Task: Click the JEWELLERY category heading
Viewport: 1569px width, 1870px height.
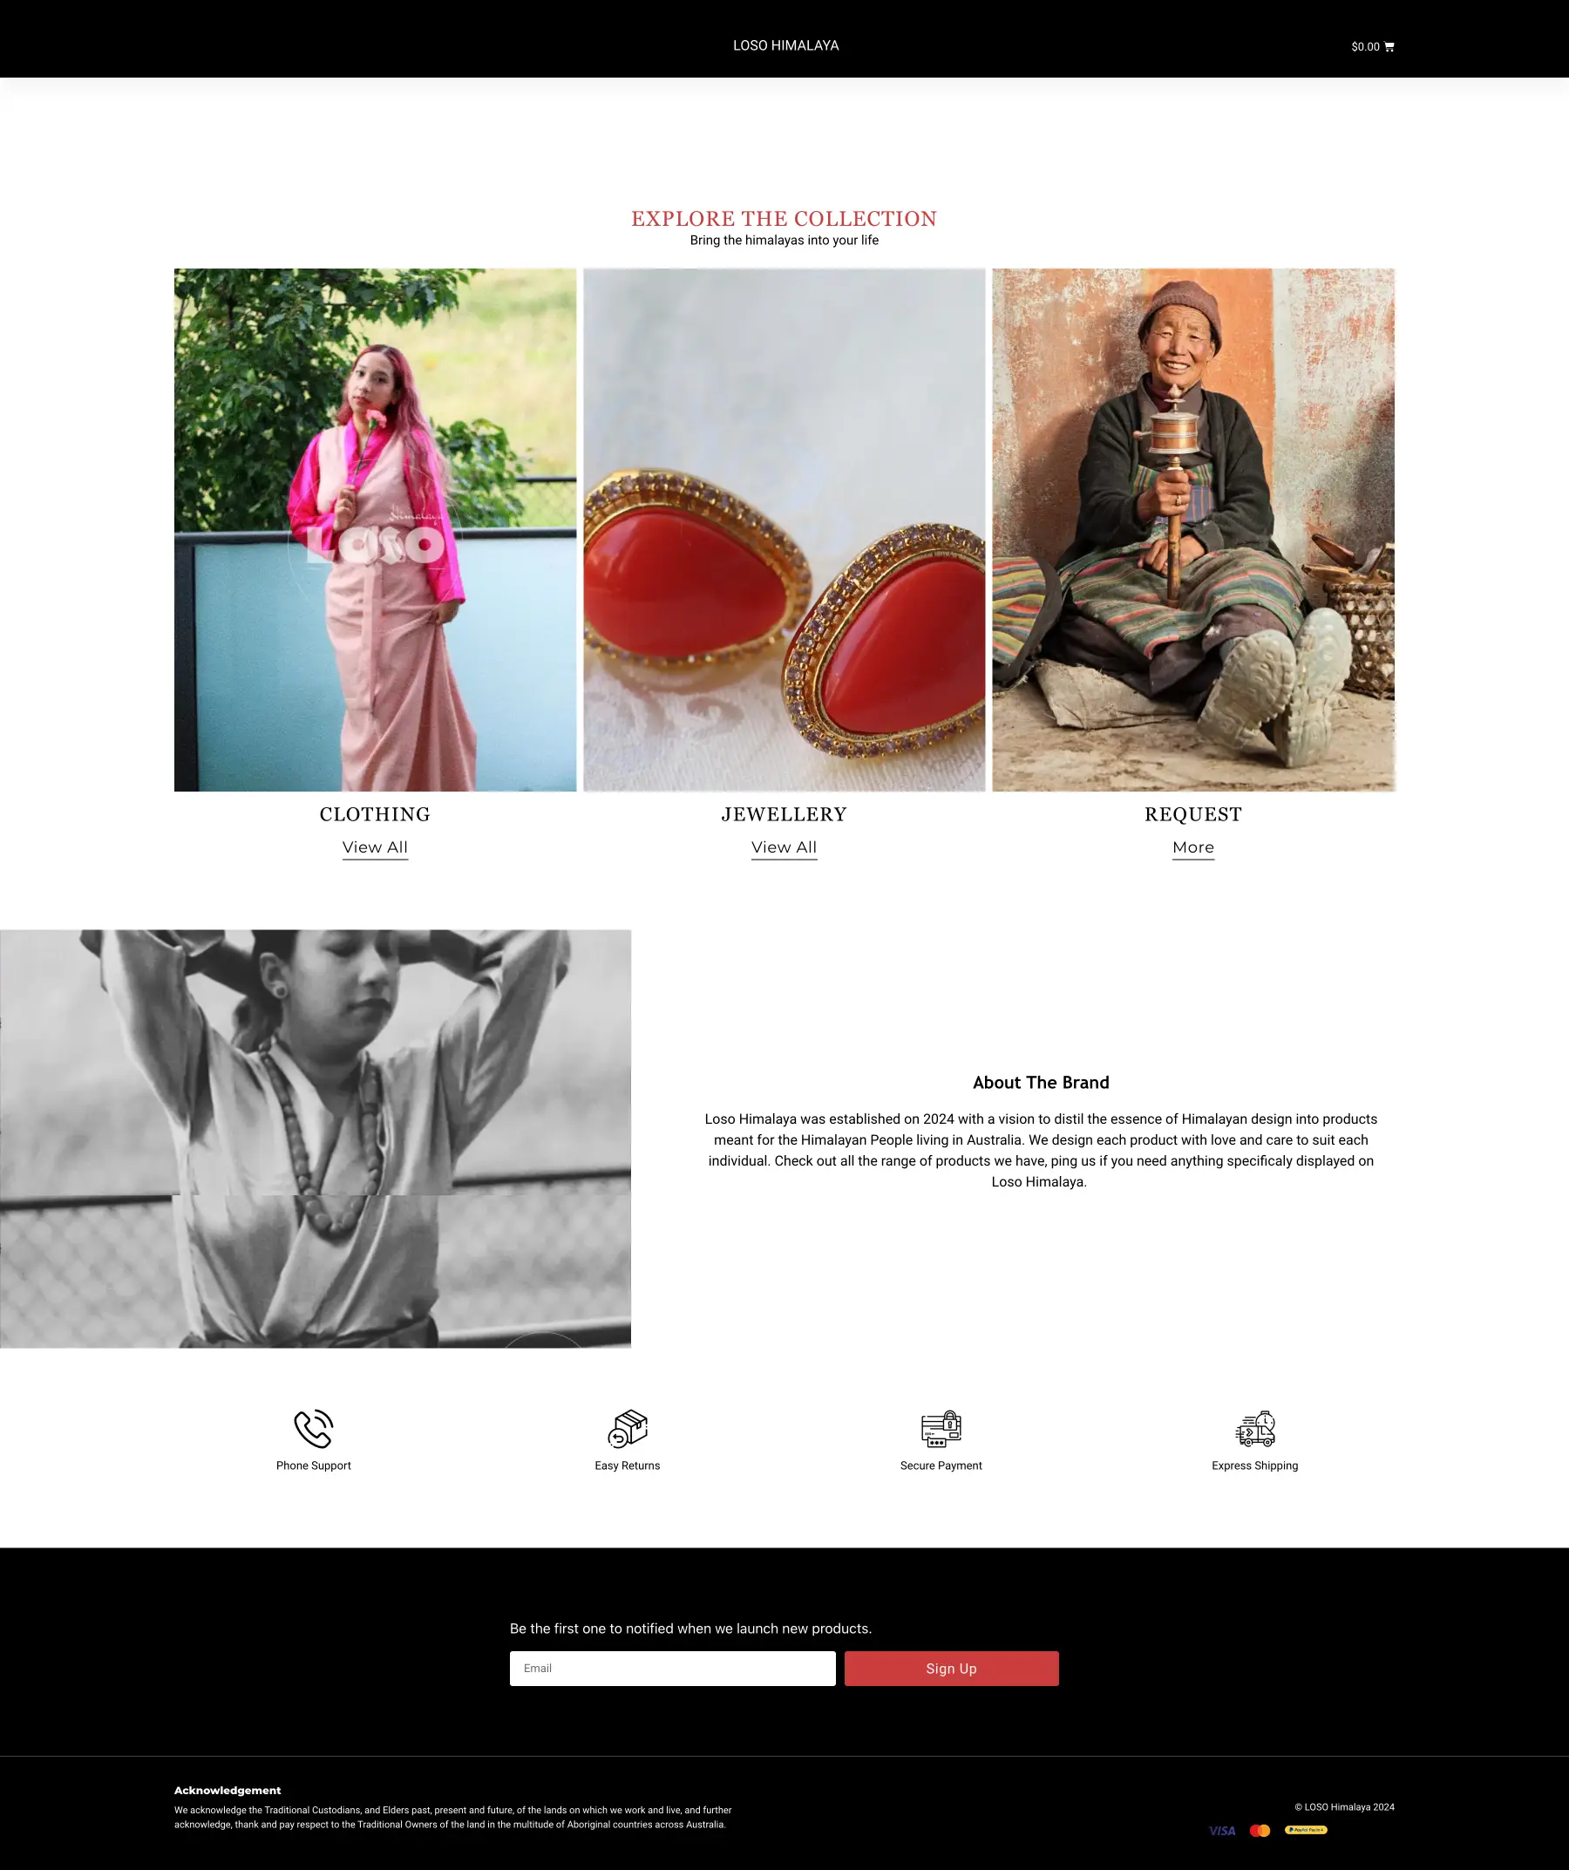Action: (x=784, y=814)
